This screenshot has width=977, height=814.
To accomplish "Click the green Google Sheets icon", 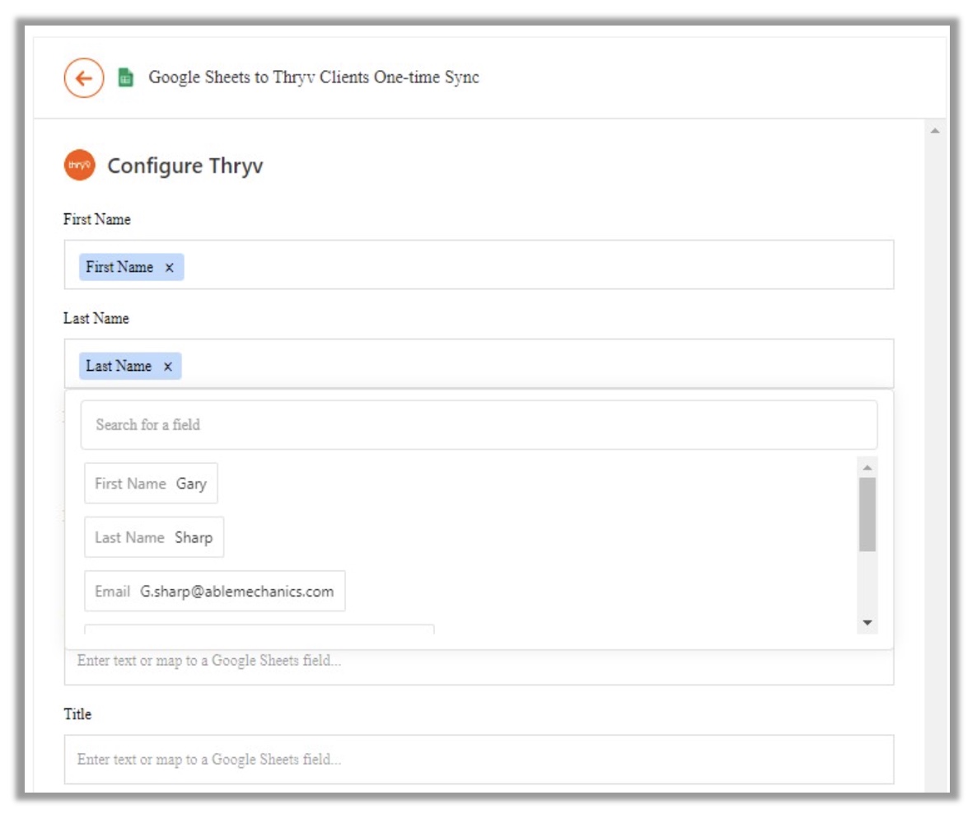I will pos(126,77).
